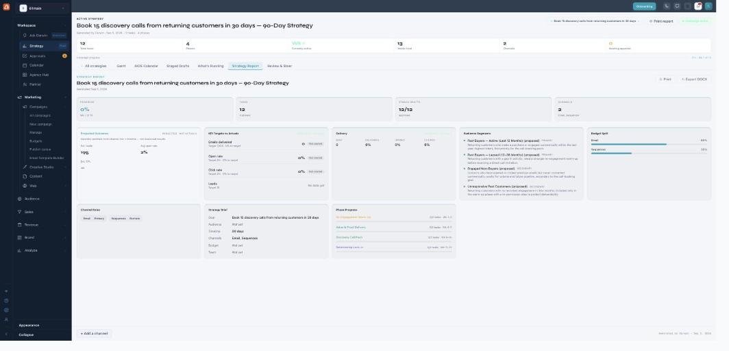The height and width of the screenshot is (351, 729).
Task: Open Email Template Builder link
Action: tap(47, 158)
